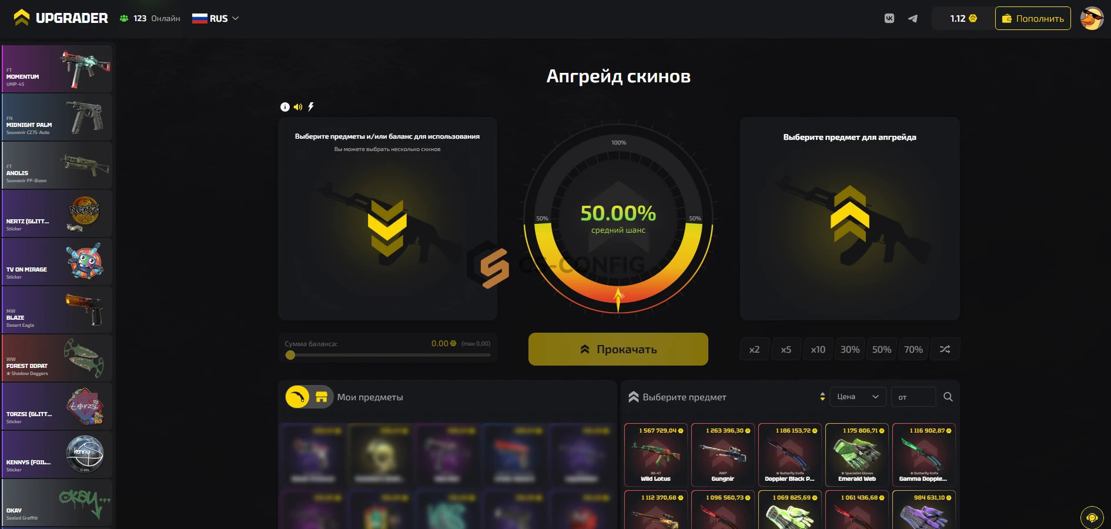Mute sound with the speaker icon
Viewport: 1111px width, 529px height.
(298, 107)
